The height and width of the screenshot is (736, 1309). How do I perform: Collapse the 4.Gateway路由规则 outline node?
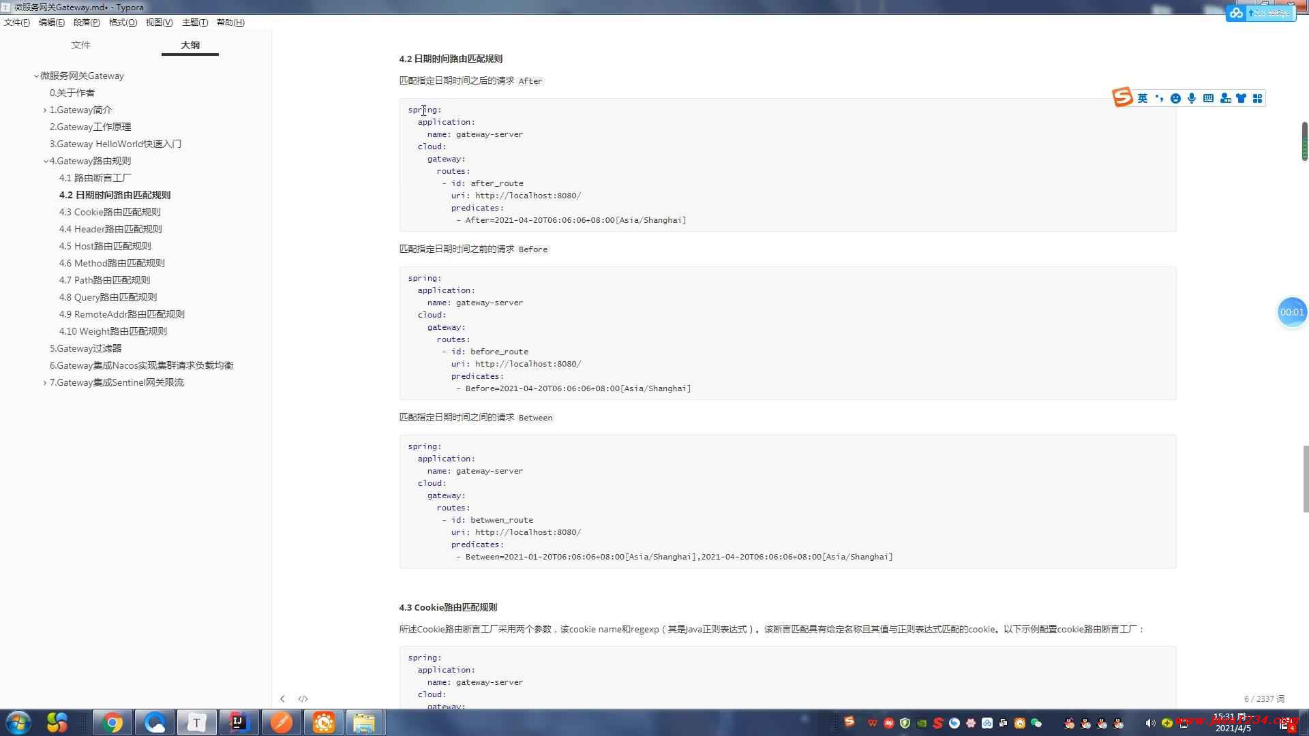pos(46,162)
